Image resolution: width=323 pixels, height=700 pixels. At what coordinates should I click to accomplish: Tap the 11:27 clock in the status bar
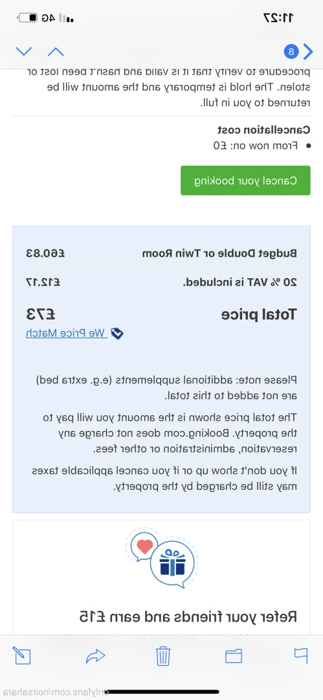(279, 18)
